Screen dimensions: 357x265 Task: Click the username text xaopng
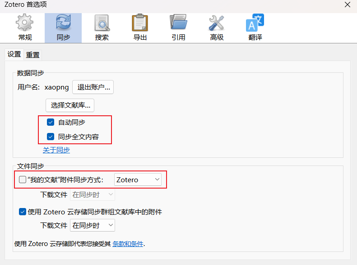(x=57, y=87)
